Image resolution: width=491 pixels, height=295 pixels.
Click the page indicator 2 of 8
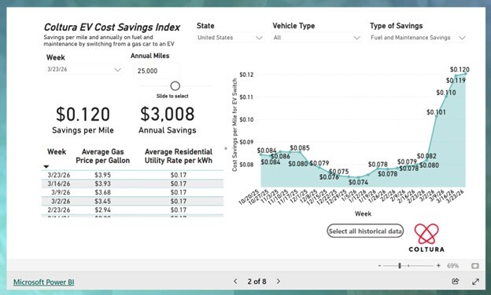257,282
